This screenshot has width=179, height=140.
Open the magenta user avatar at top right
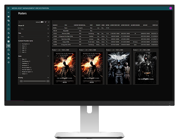171,8
